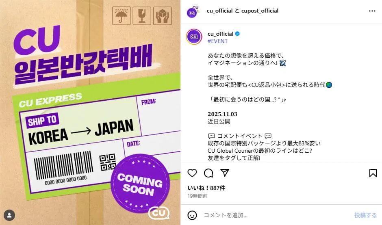Screen dimensions: 382x225
Task: View likes list いいね！887件
Action: pos(206,188)
